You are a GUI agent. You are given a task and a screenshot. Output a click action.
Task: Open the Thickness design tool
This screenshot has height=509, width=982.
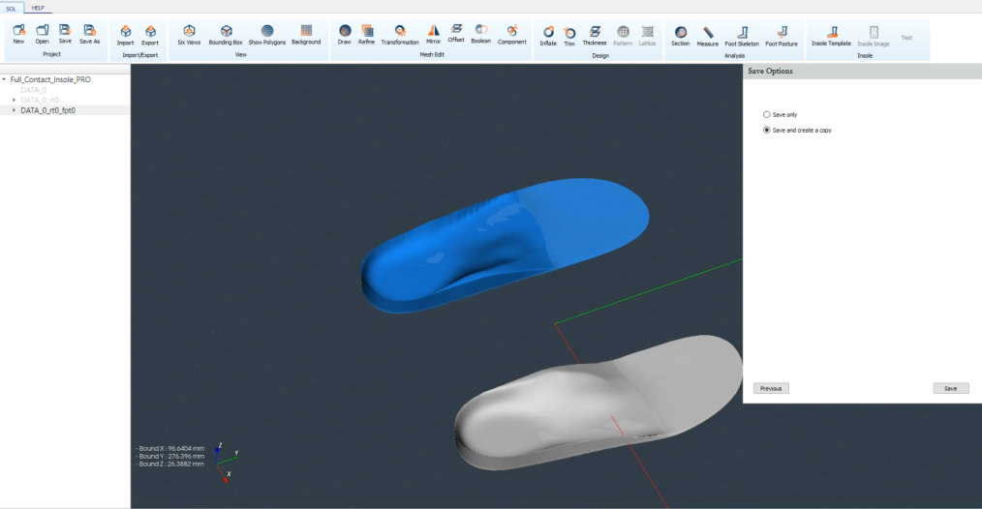point(595,33)
